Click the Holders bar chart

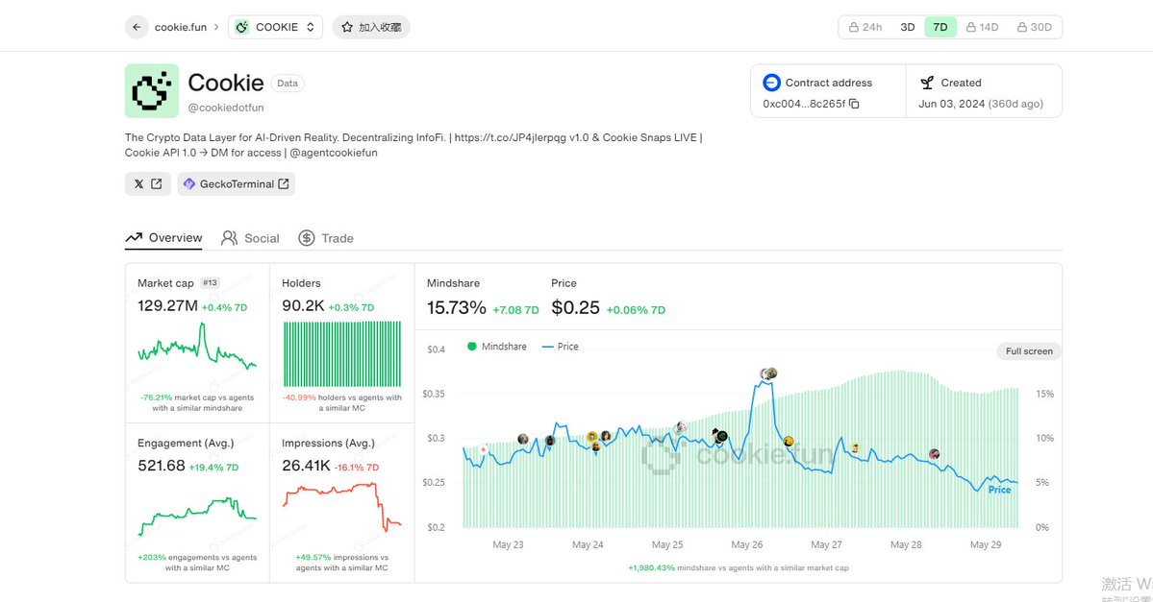[x=342, y=354]
